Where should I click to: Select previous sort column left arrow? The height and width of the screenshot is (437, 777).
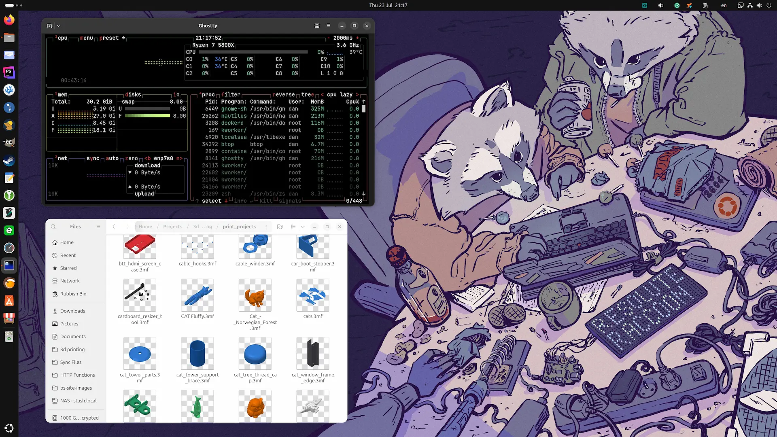tap(322, 95)
